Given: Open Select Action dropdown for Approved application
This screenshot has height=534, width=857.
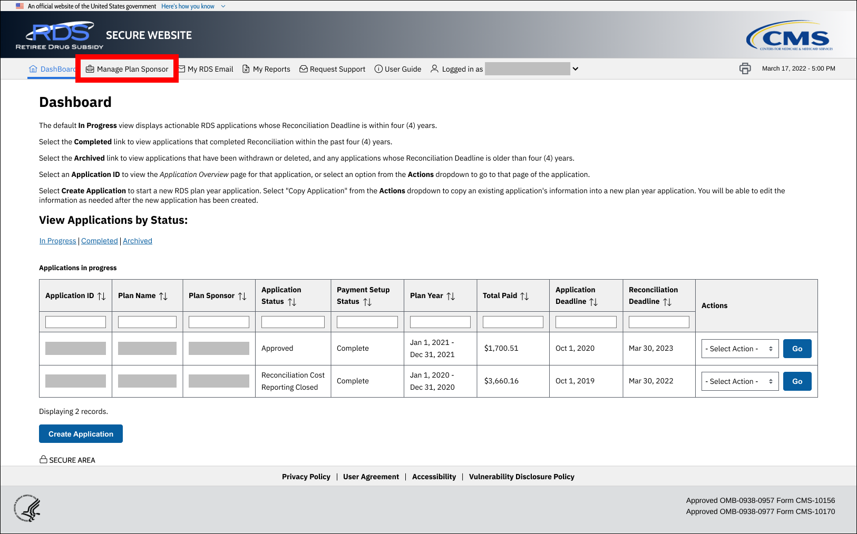Looking at the screenshot, I should point(739,349).
